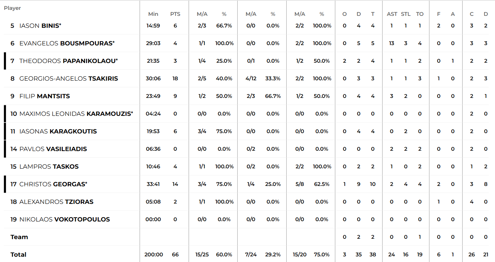
Task: Click the STL column header
Action: tap(406, 14)
